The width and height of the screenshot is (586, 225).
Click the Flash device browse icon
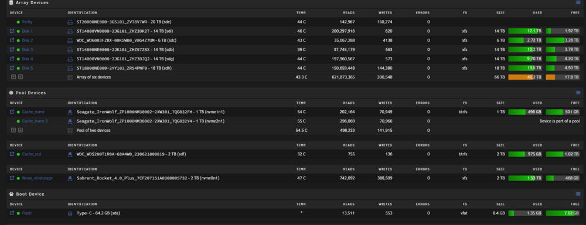coord(12,213)
